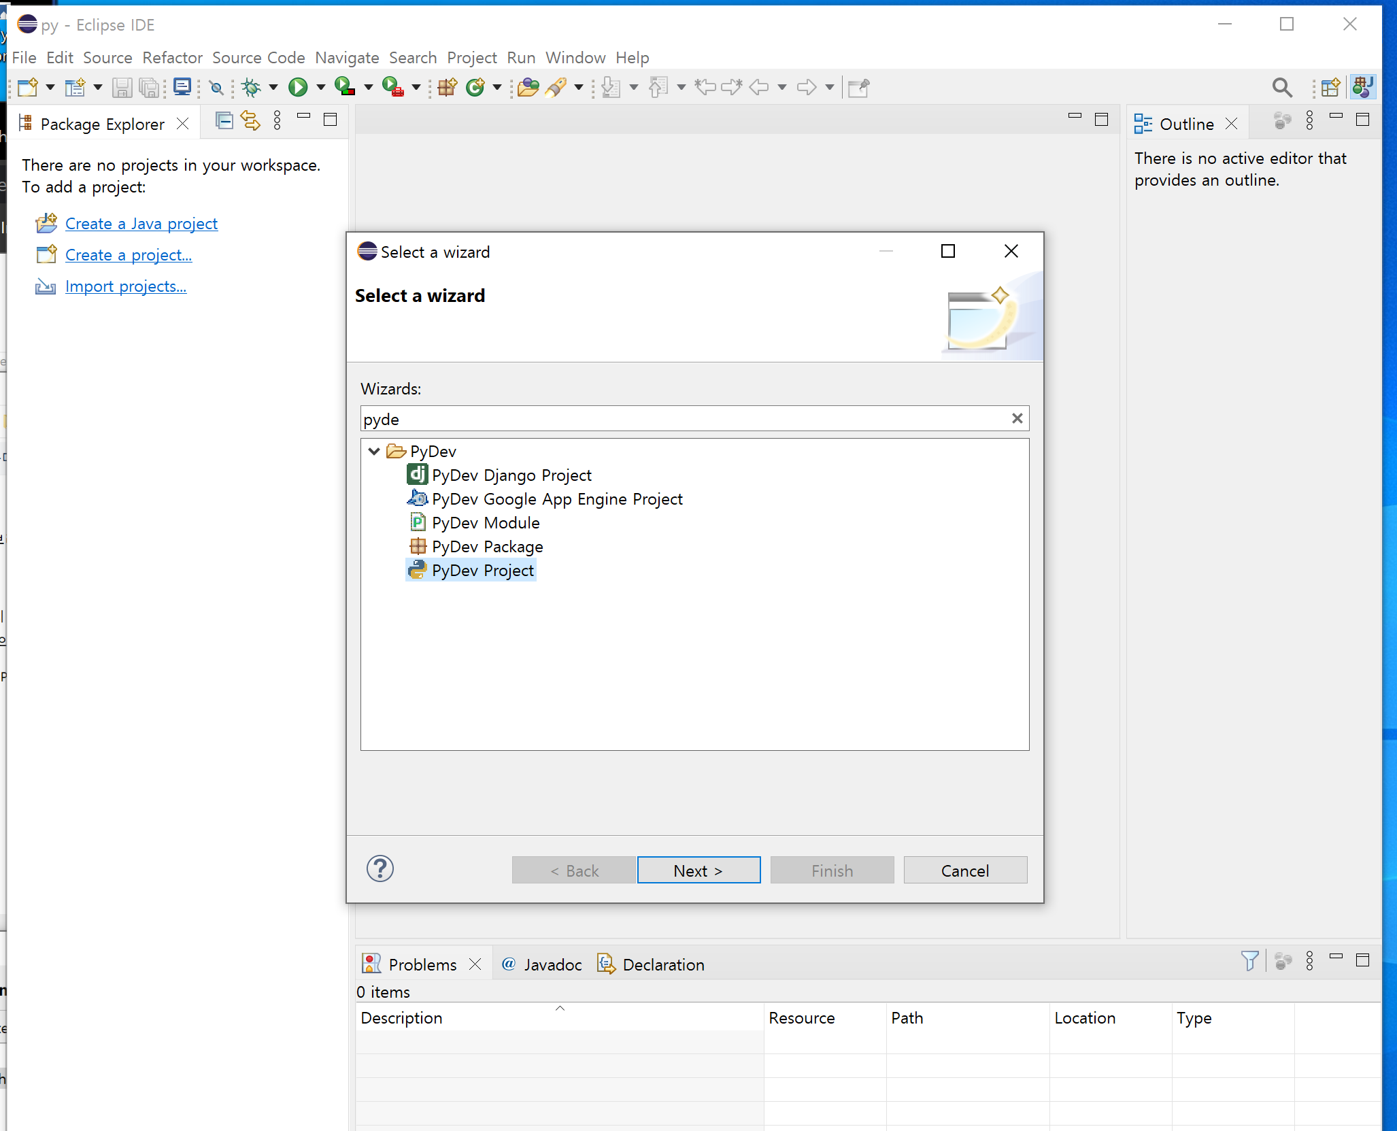The height and width of the screenshot is (1131, 1397).
Task: Click the Open Perspective icon
Action: coord(1330,87)
